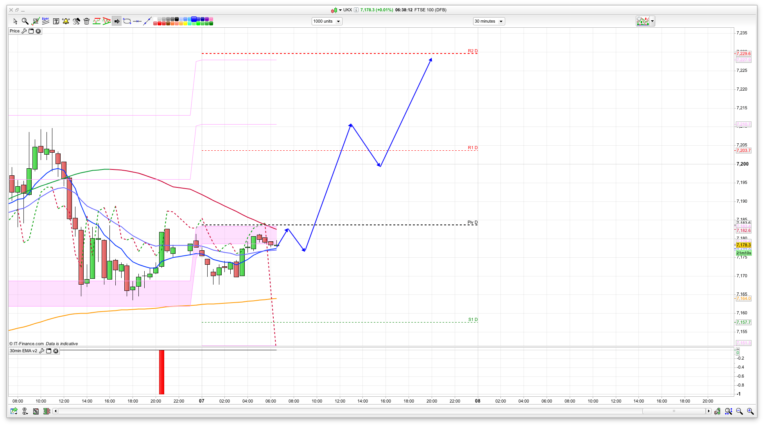Expand the 30 minutes timeframe dropdown
The image size is (764, 426).
489,21
